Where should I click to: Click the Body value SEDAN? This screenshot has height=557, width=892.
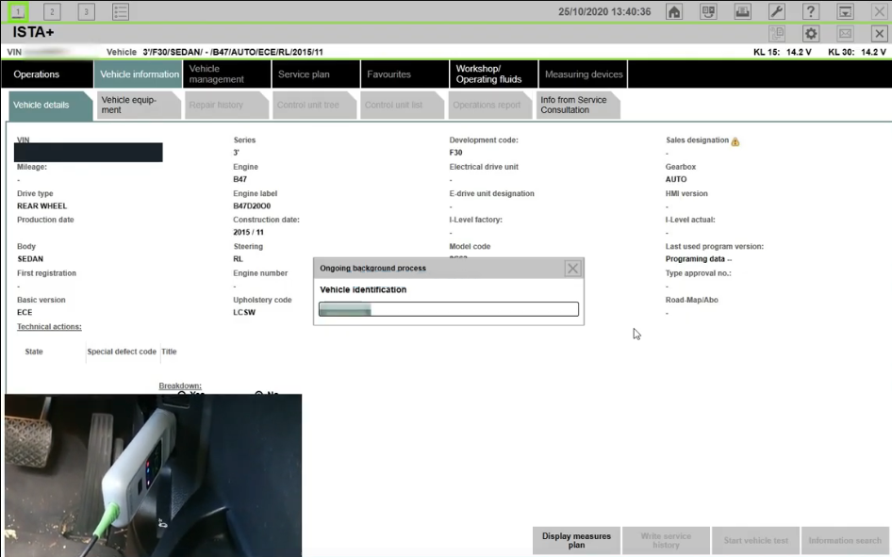click(30, 259)
